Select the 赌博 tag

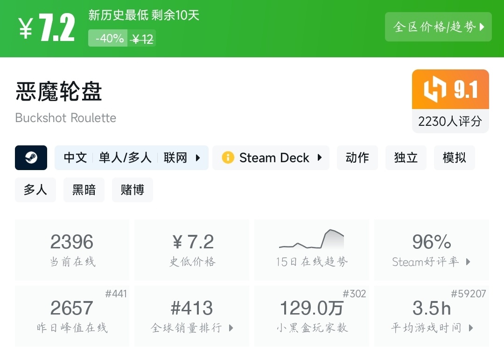133,190
